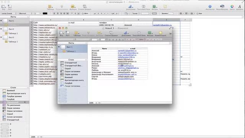Screen dimensions: 245x138
Task: Collapse Лист1 in background sheets panel
Action: (x=1, y=21)
